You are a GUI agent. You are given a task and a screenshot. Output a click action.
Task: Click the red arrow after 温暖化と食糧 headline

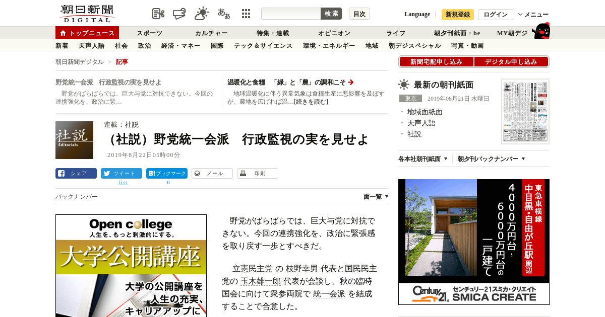[351, 82]
